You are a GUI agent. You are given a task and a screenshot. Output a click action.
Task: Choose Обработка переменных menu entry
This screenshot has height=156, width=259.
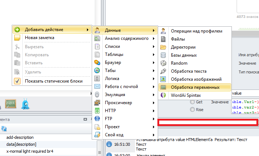195,87
